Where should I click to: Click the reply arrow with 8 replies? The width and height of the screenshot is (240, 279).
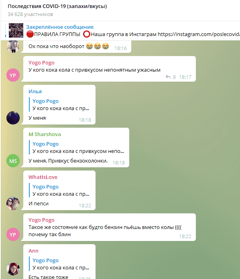(x=171, y=77)
